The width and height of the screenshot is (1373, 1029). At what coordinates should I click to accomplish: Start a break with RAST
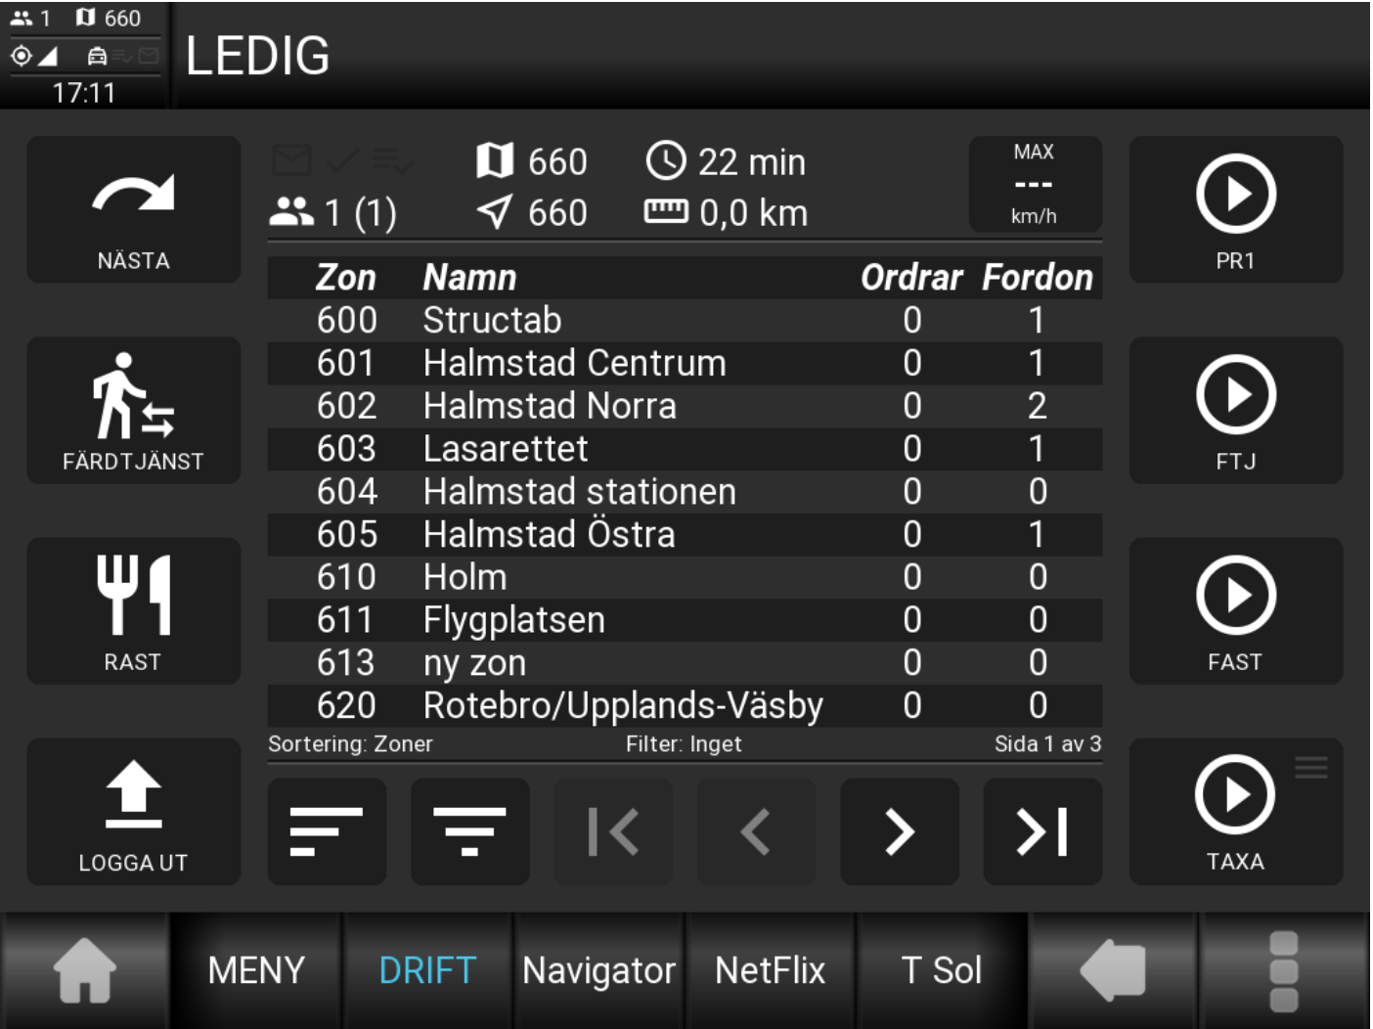[133, 610]
